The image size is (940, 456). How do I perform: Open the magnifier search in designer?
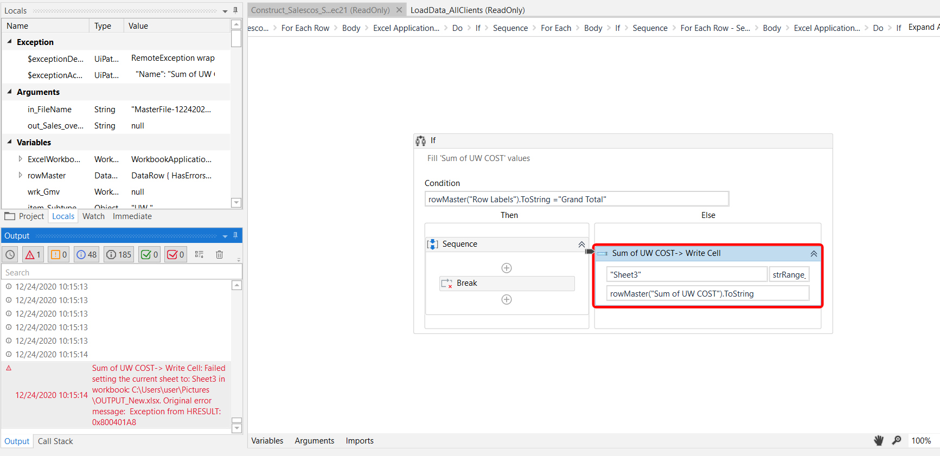click(897, 440)
